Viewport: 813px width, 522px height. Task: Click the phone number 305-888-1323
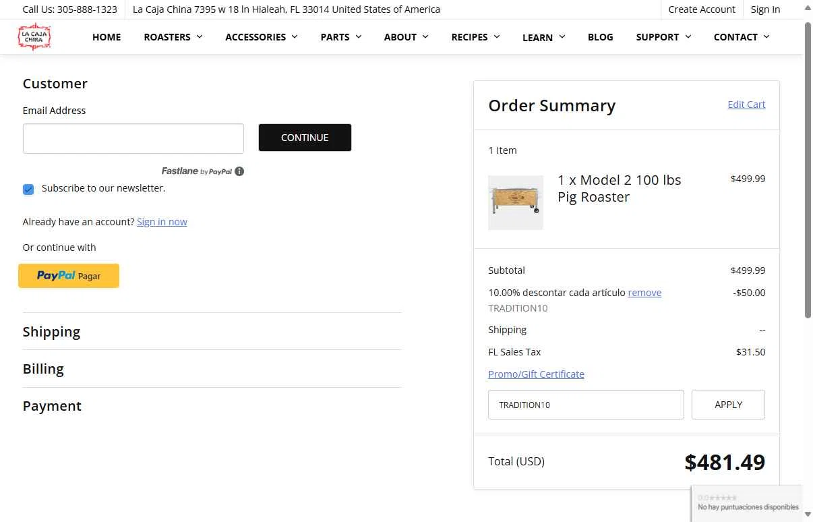tap(87, 9)
